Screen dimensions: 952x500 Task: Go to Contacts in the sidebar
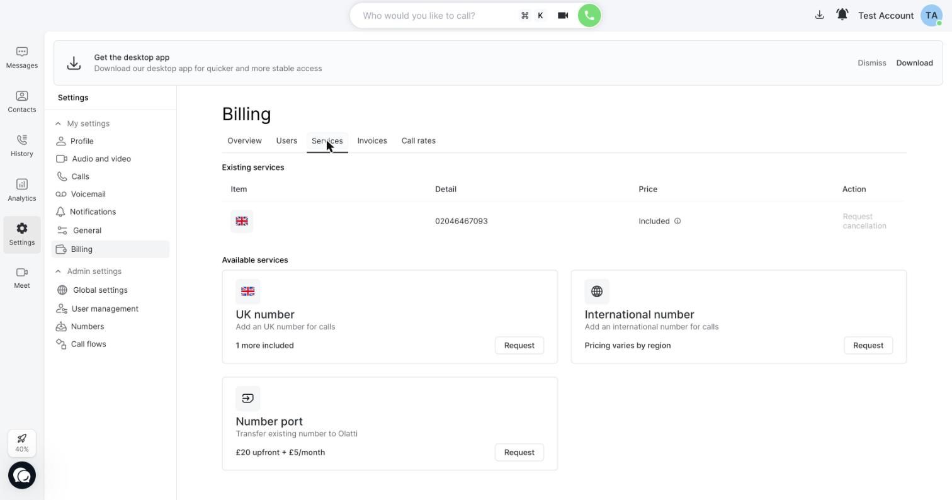click(22, 101)
